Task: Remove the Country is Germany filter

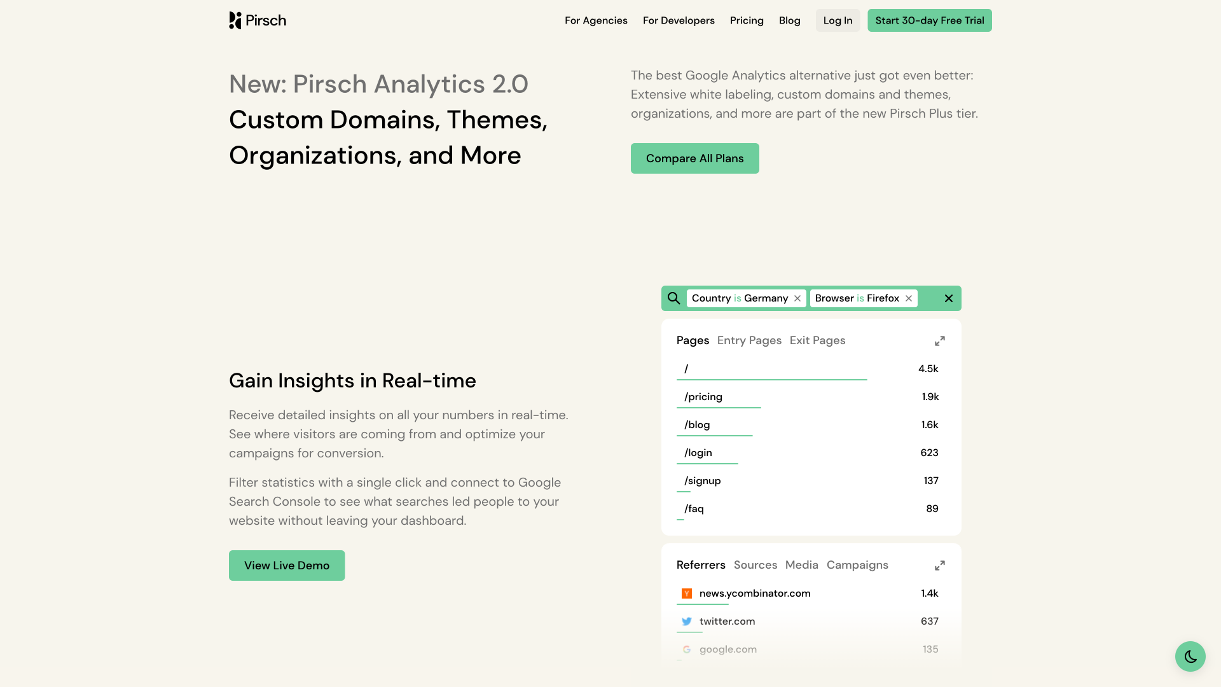Action: pyautogui.click(x=797, y=298)
